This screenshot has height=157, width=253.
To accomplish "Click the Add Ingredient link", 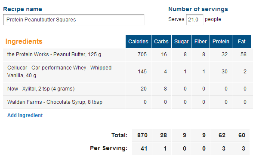I will click(x=25, y=115).
